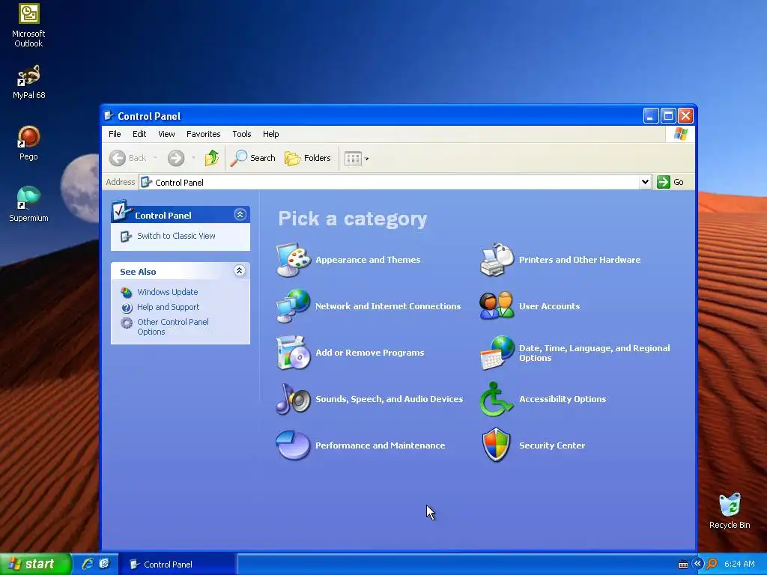Open Security Center shield icon
This screenshot has width=767, height=575.
(x=497, y=445)
